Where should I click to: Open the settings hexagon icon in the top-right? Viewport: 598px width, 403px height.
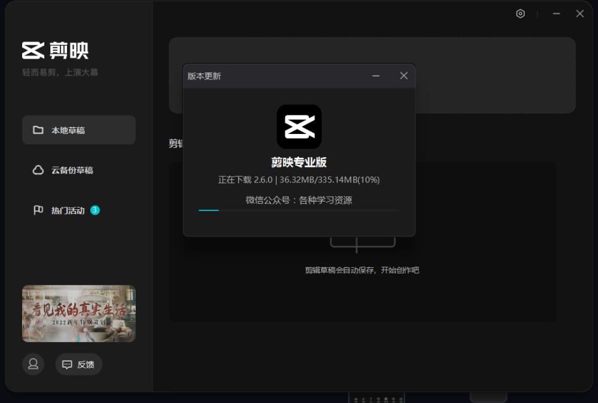coord(520,14)
